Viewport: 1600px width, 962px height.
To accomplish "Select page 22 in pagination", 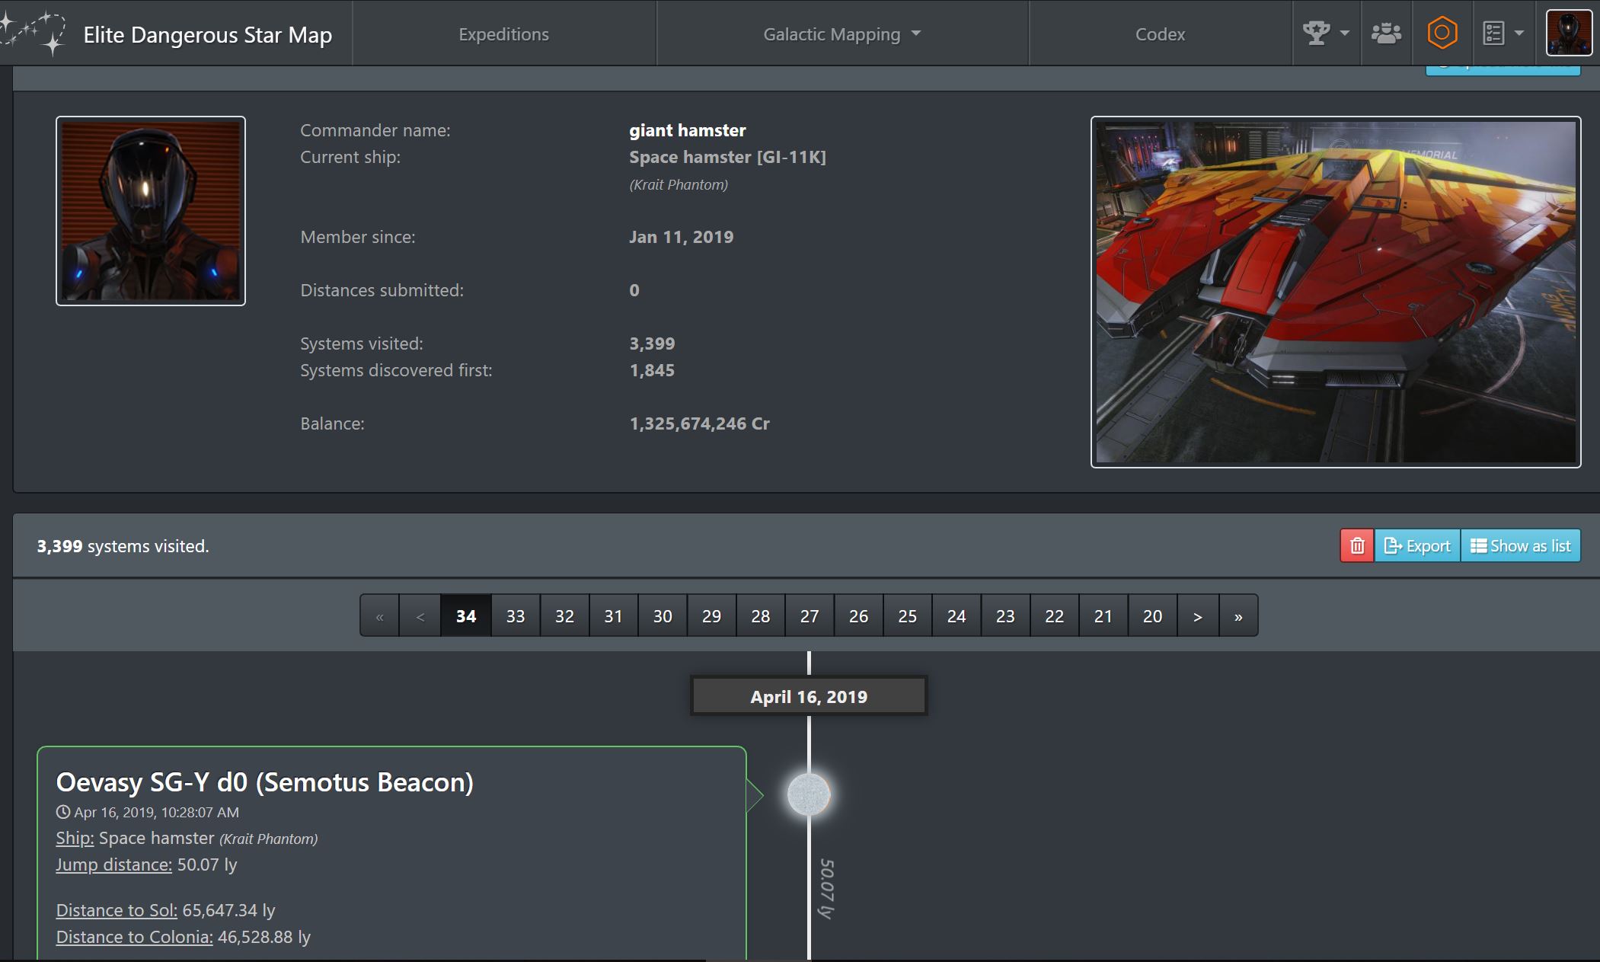I will (x=1054, y=615).
